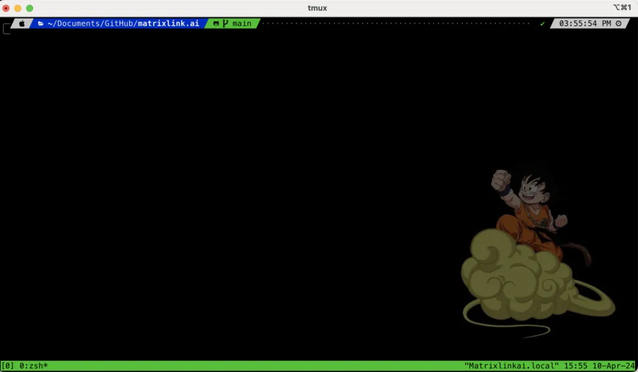Click the clock icon after the time
The image size is (638, 372).
tap(618, 24)
